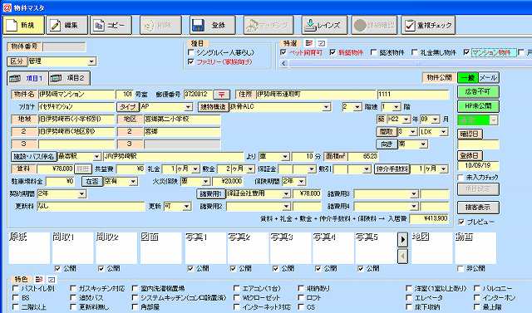Click the red postal code lookup icon

point(222,94)
